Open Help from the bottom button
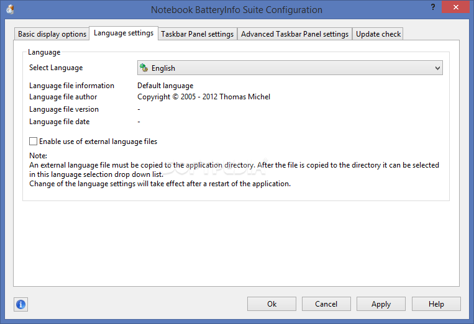 click(436, 304)
